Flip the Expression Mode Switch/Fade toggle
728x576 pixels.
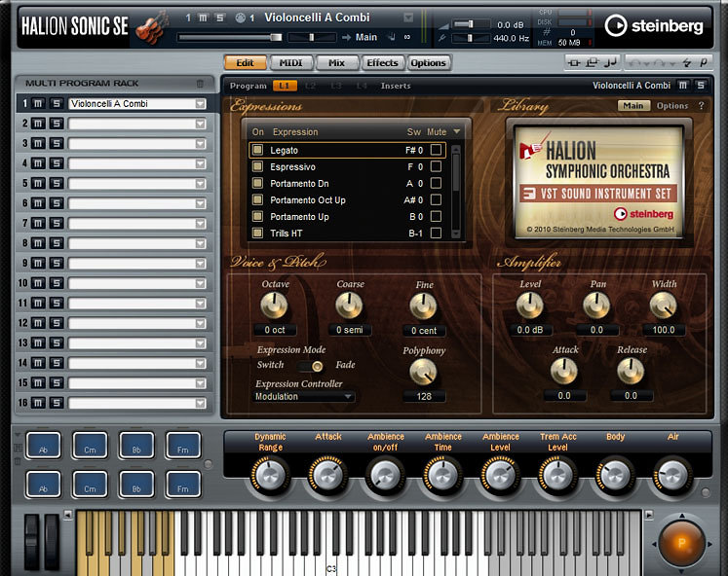pyautogui.click(x=311, y=366)
